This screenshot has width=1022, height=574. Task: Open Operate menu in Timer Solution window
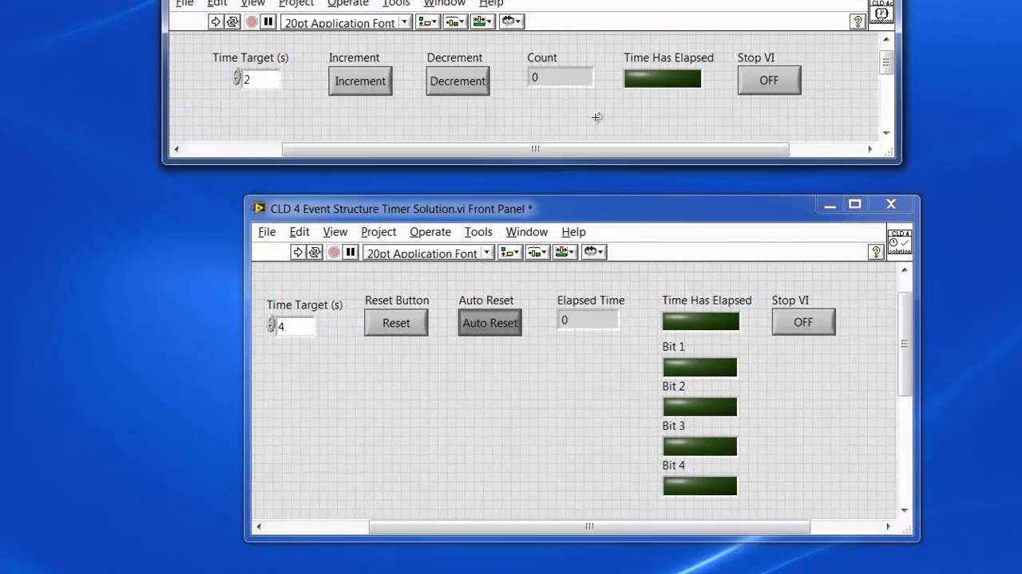coord(430,232)
